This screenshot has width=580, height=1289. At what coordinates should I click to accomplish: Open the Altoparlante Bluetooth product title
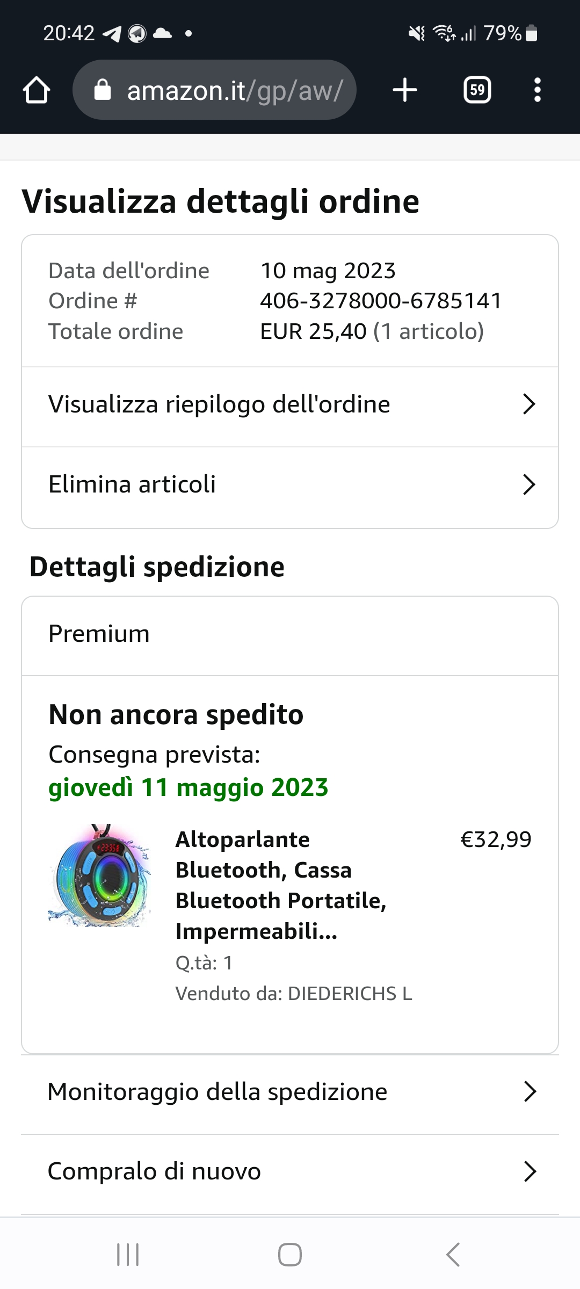pos(281,885)
